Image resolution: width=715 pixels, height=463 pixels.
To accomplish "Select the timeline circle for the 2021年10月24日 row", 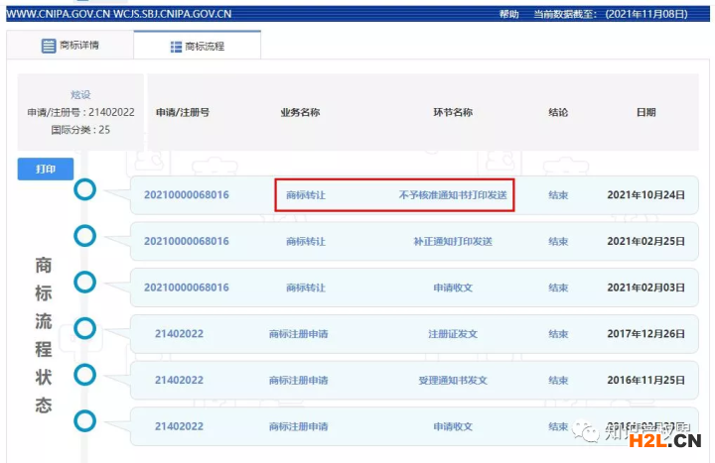I will click(85, 190).
